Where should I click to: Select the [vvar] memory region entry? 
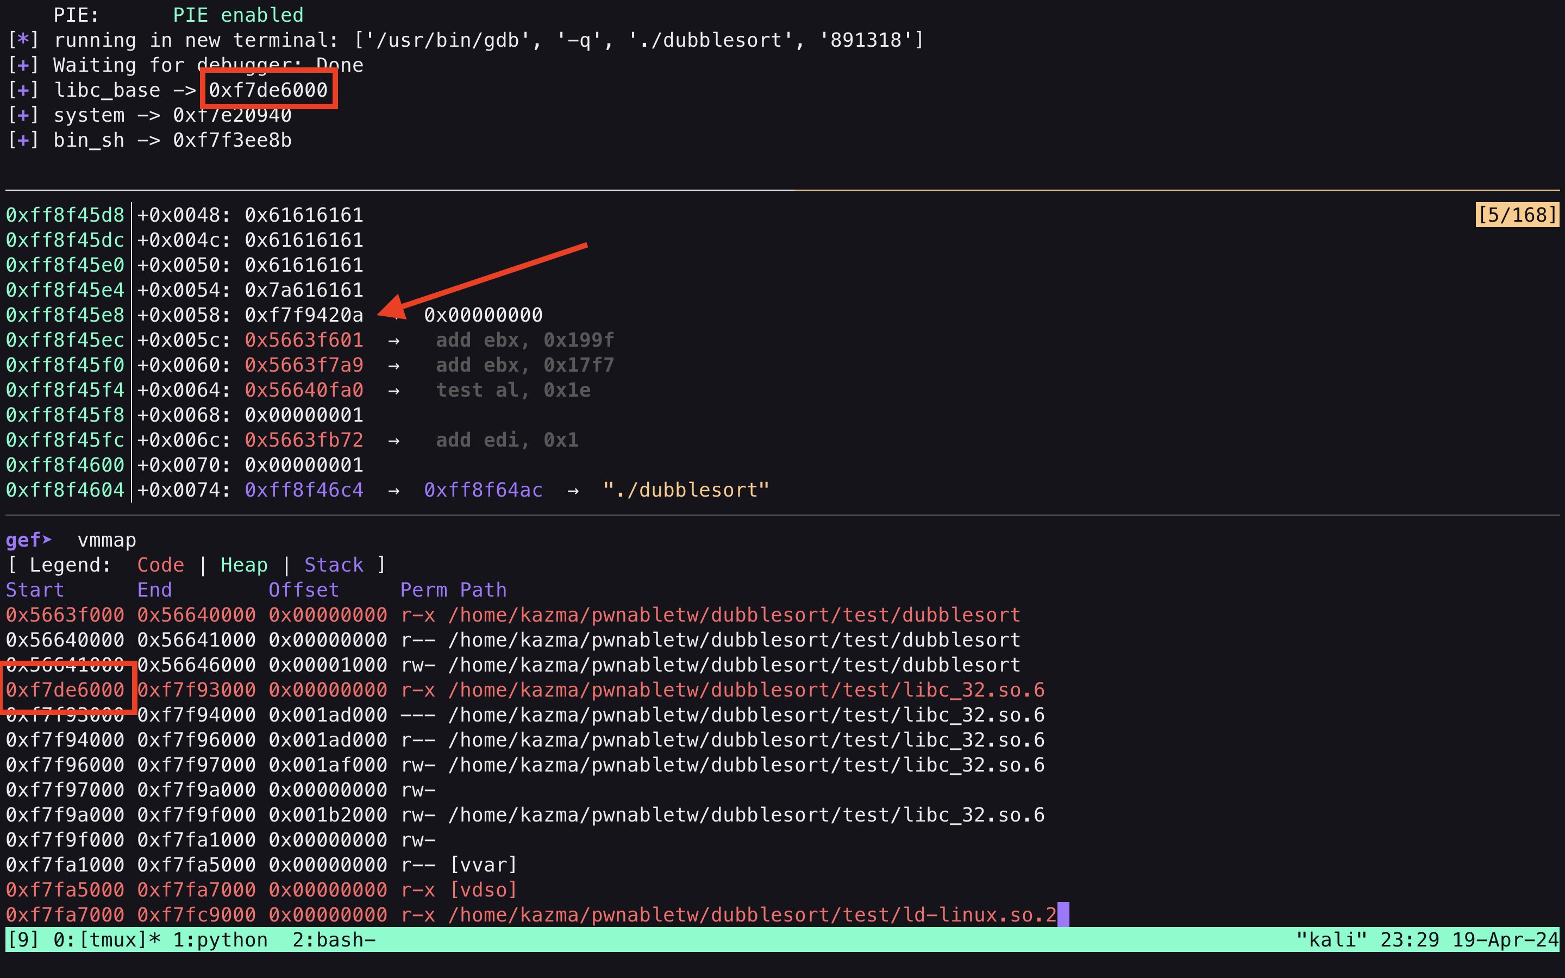(484, 864)
